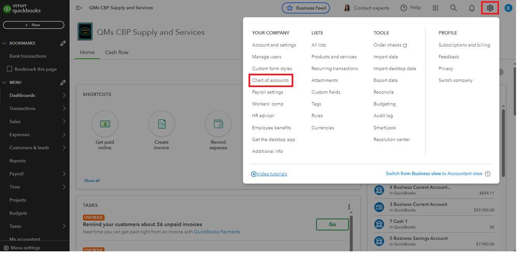The image size is (517, 255).
Task: Select Payroll settings
Action: click(268, 92)
